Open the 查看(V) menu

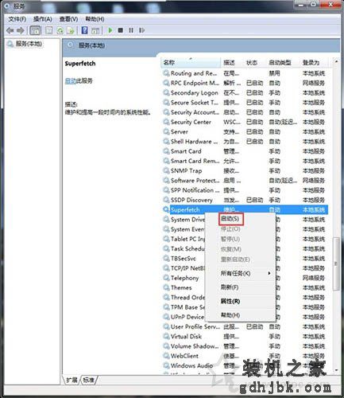[68, 19]
